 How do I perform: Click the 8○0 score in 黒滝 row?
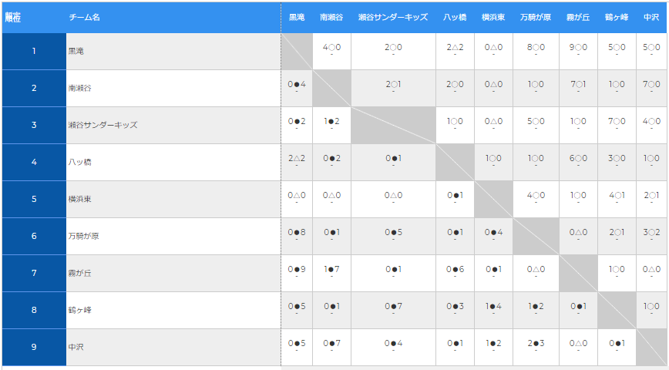click(536, 47)
